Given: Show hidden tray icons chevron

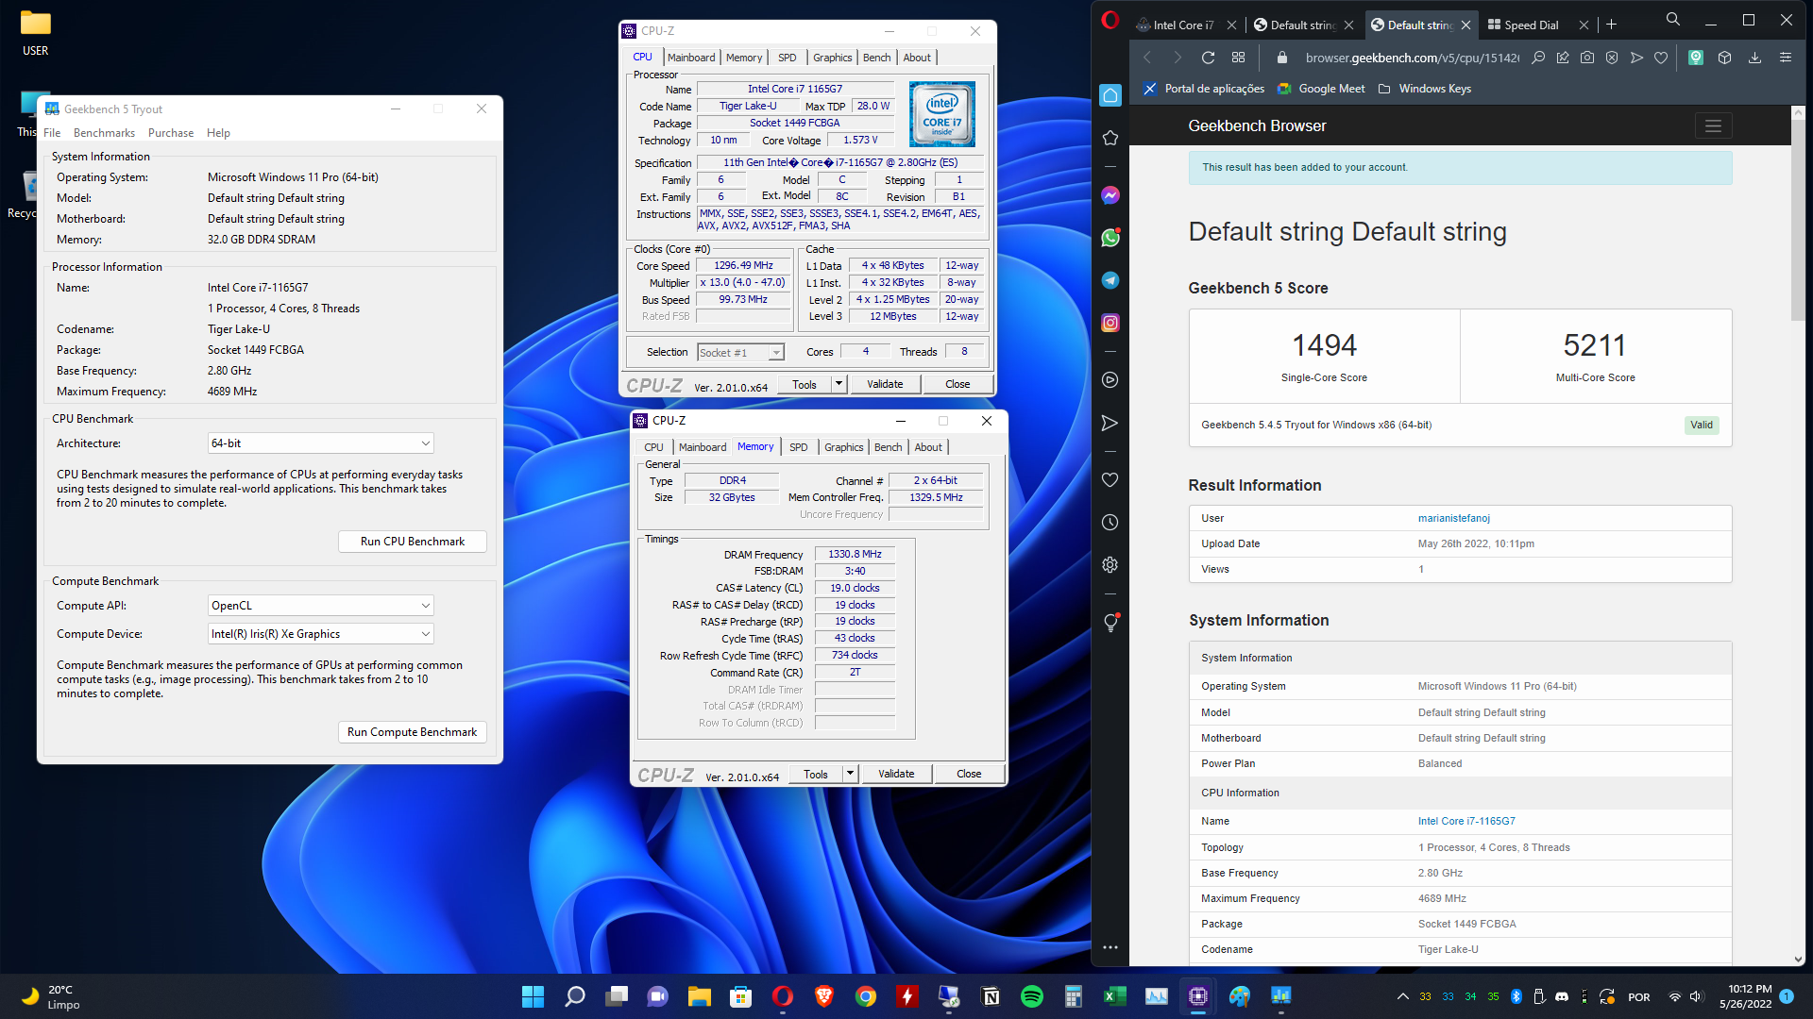Looking at the screenshot, I should coord(1402,996).
